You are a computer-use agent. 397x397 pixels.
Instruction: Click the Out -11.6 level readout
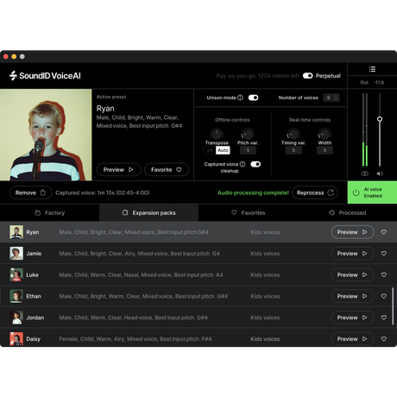point(372,83)
